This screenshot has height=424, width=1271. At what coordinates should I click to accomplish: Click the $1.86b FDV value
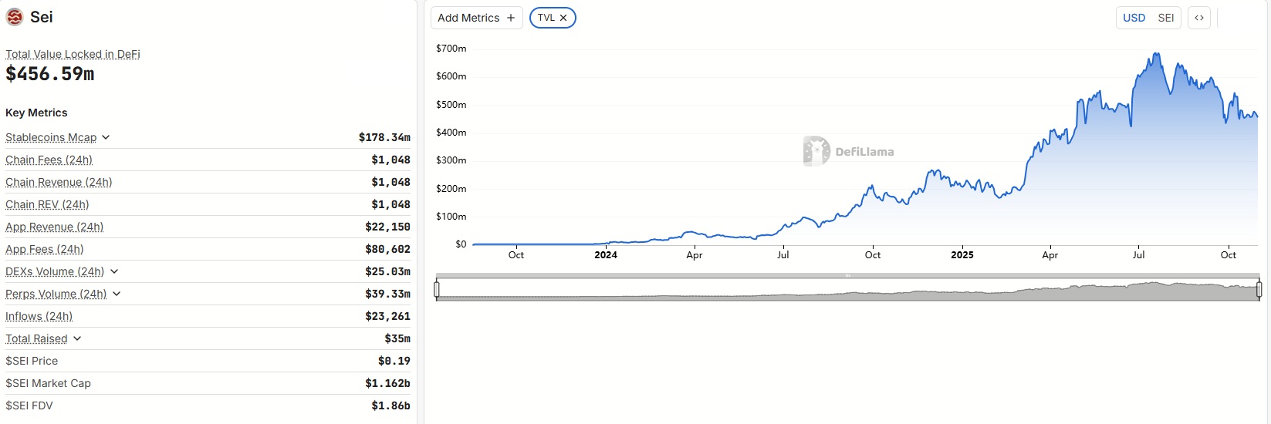coord(391,405)
